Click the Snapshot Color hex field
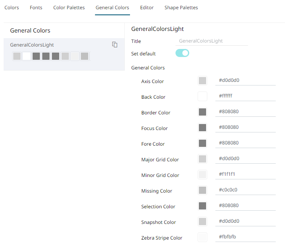Image resolution: width=285 pixels, height=246 pixels. [246, 221]
